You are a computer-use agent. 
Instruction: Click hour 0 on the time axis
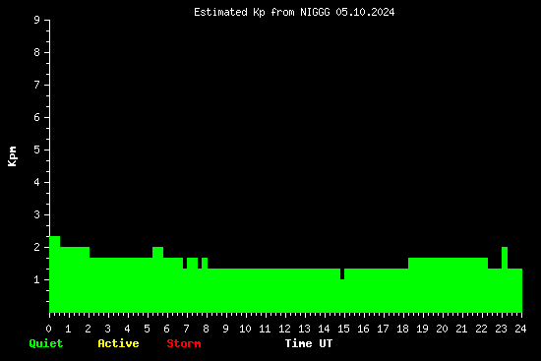48,329
